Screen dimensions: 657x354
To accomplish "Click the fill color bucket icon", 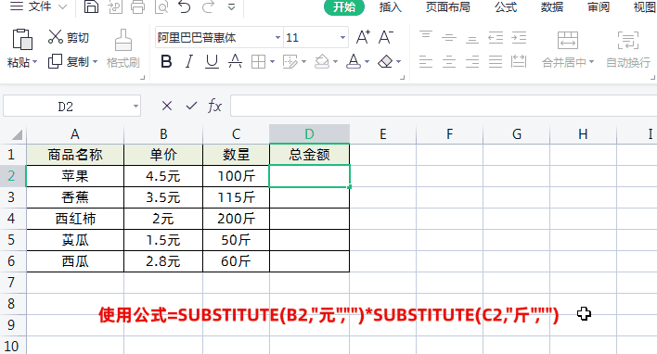I will (322, 62).
